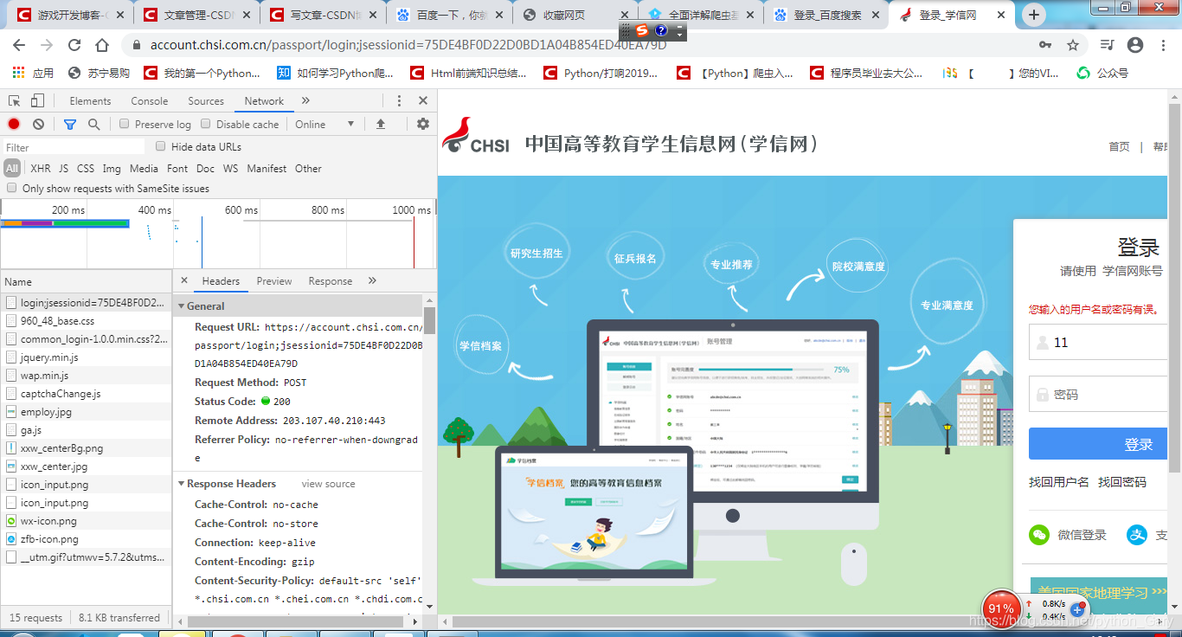Enable Disable cache checkbox
1182x637 pixels.
tap(206, 124)
